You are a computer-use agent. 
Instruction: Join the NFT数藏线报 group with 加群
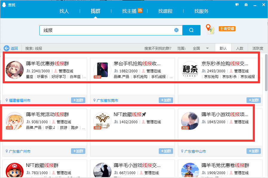coord(166,151)
